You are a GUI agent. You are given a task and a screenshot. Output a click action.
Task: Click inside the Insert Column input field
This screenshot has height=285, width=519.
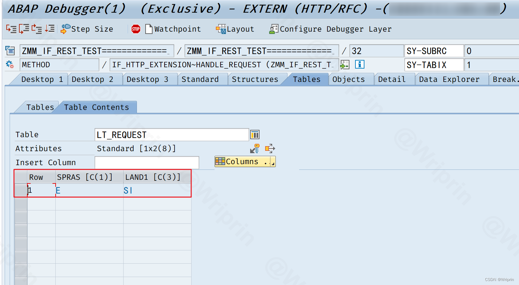point(147,162)
